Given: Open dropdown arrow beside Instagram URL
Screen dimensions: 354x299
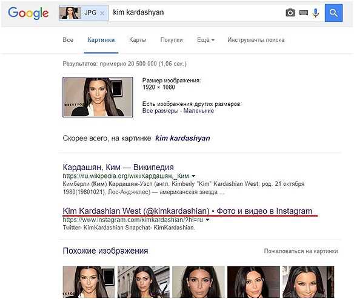Looking at the screenshot, I should click(207, 220).
